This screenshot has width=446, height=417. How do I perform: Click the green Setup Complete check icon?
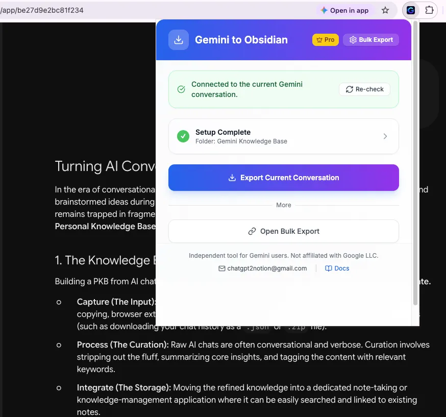[x=183, y=136]
